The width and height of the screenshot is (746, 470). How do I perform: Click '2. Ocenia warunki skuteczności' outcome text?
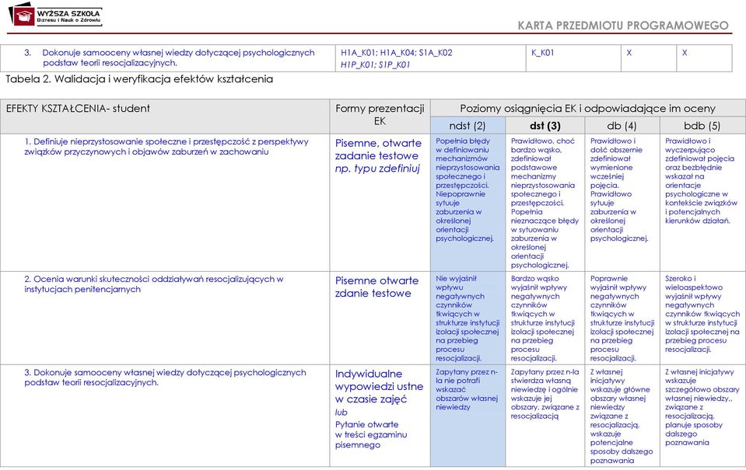coord(154,284)
